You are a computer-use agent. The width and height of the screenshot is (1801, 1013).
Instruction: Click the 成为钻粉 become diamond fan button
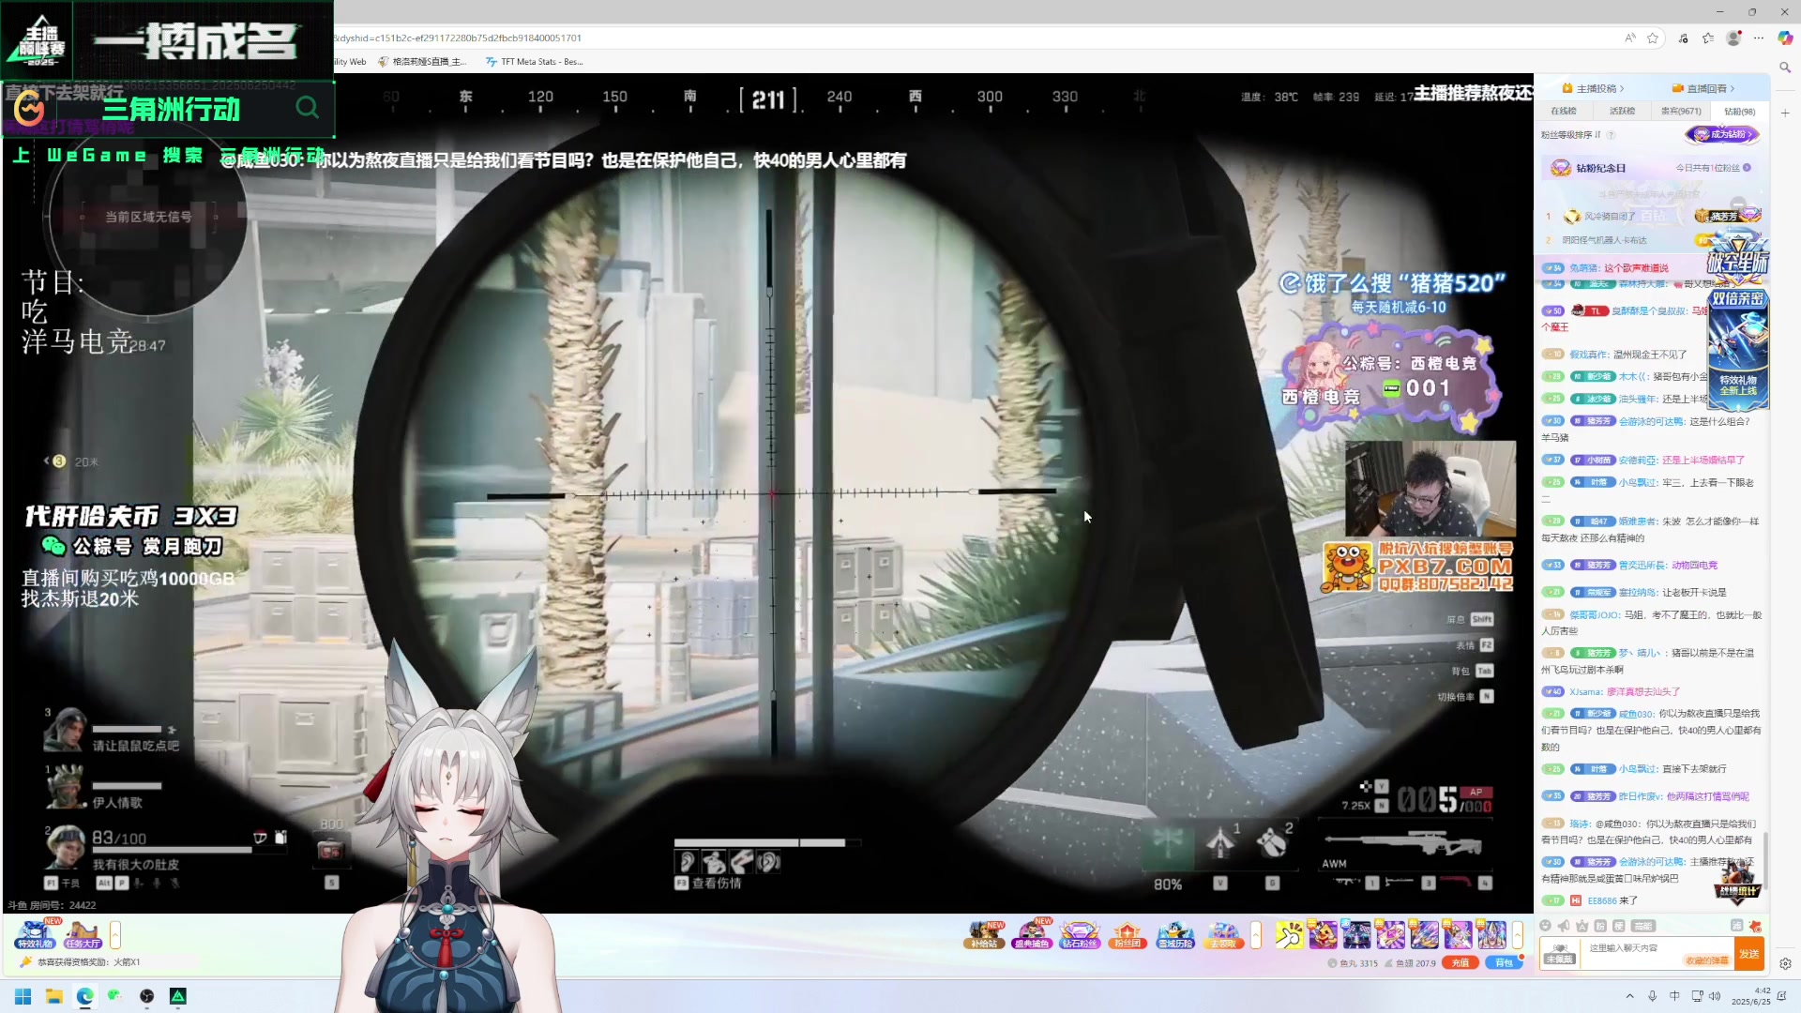1722,134
